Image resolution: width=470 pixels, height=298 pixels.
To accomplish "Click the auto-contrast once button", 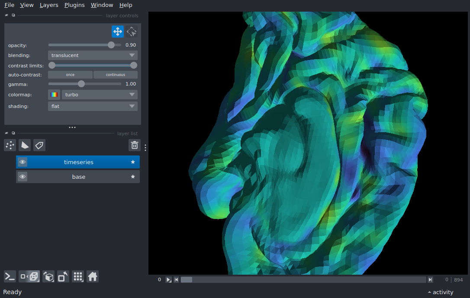I will 70,75.
